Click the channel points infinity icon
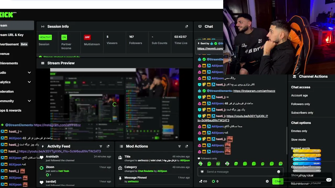Viewport: 335px width, 188px height. point(203,181)
